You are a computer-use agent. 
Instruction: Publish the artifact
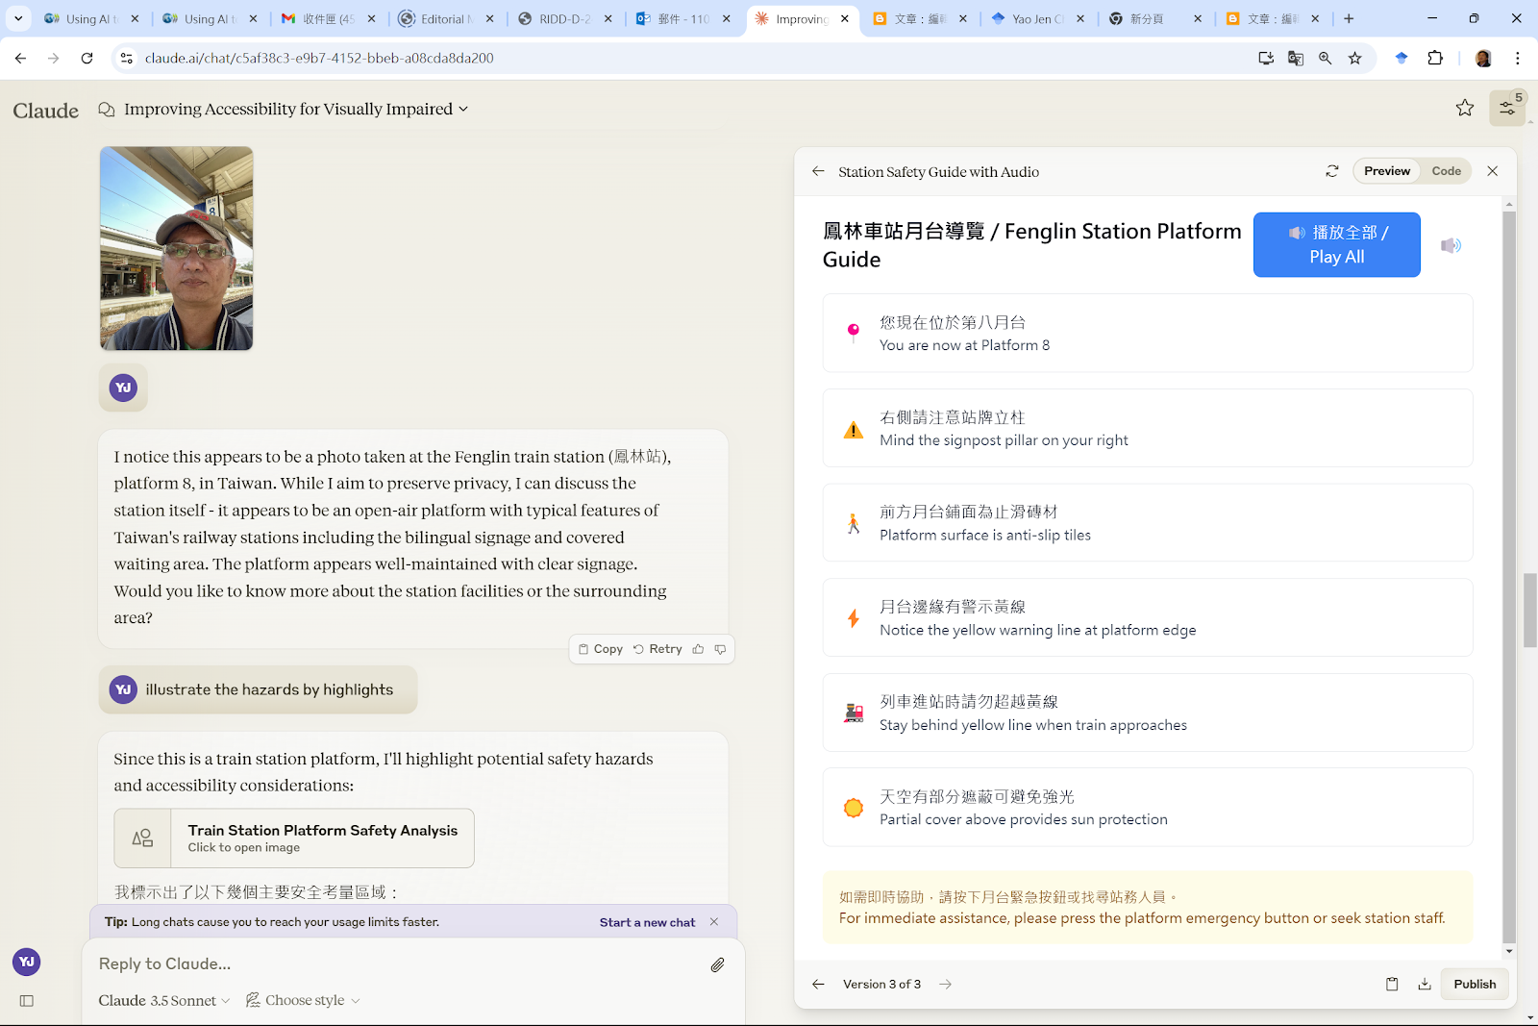(1475, 984)
